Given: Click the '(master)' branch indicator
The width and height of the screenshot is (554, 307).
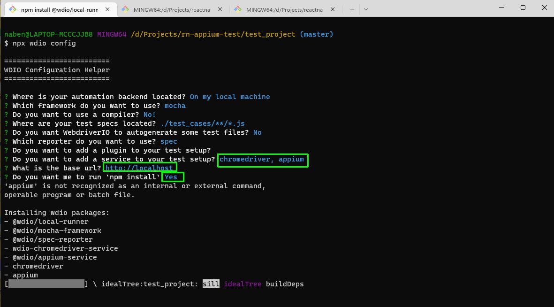Looking at the screenshot, I should (317, 34).
